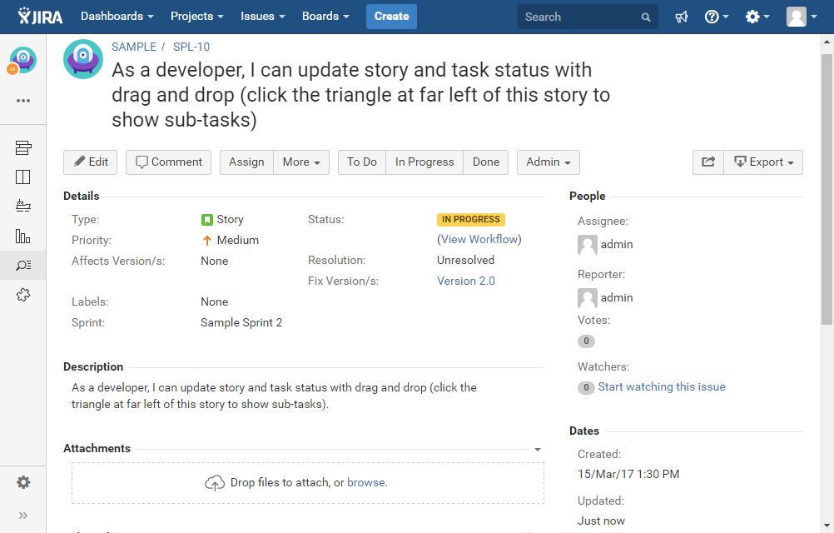Open the Add-ons puzzle icon in sidebar
This screenshot has height=533, width=834.
point(23,295)
